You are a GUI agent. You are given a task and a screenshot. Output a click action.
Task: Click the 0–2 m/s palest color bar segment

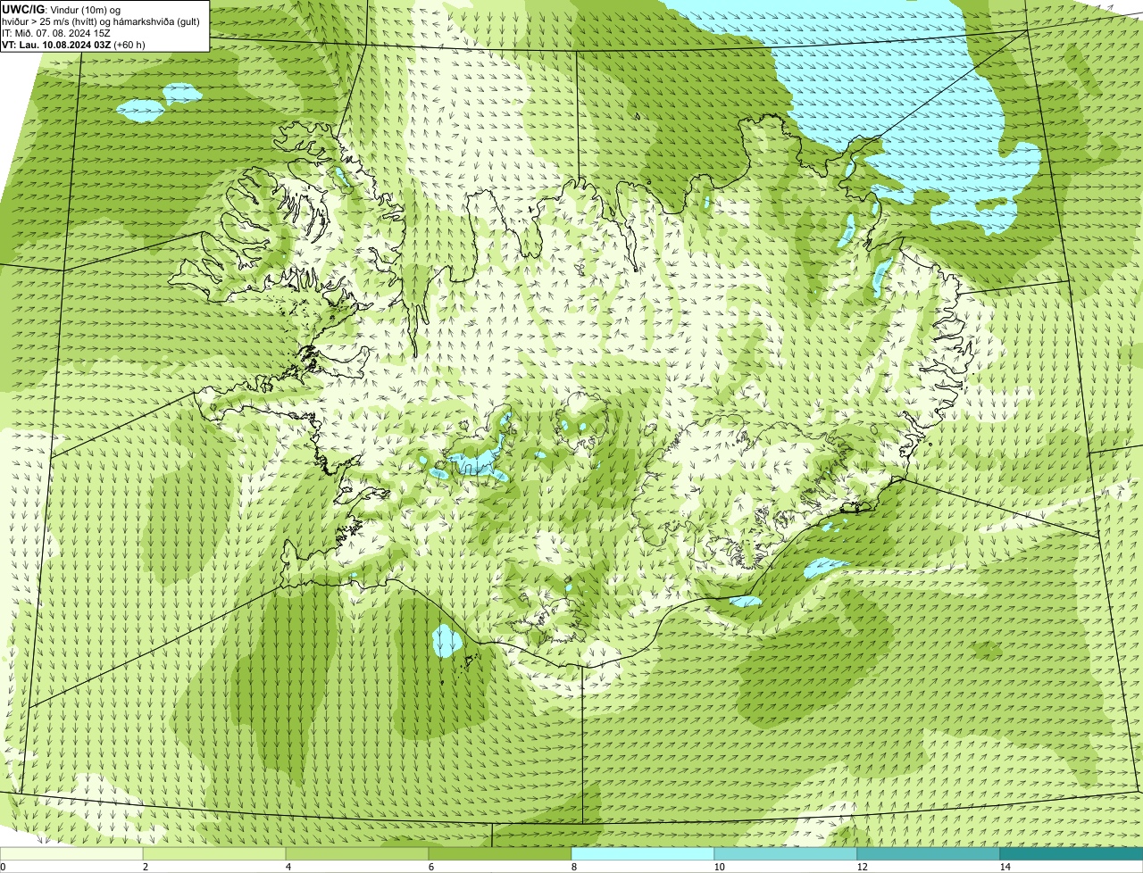tap(71, 853)
